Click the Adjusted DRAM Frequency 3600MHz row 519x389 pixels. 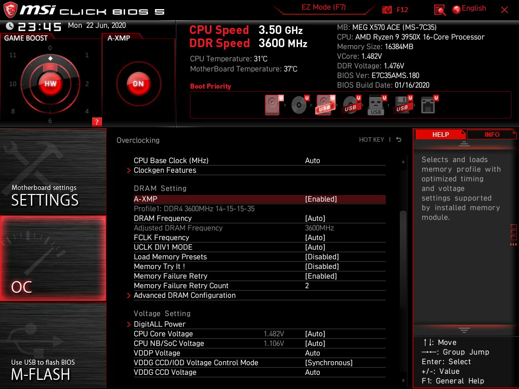(259, 228)
